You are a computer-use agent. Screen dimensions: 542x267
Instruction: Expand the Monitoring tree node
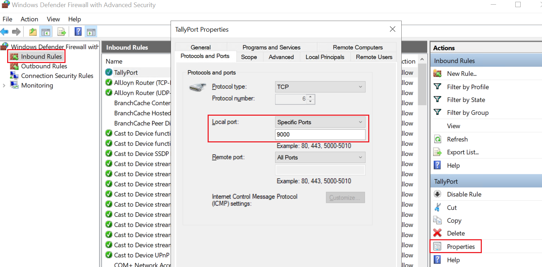click(4, 85)
